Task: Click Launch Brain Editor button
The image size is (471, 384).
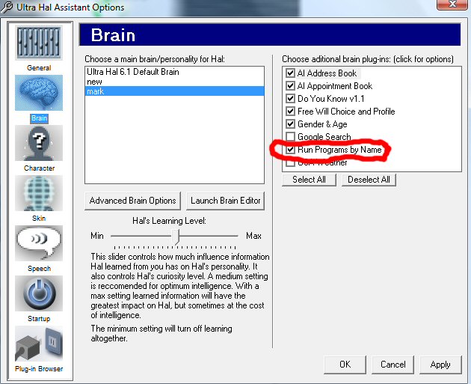Action: 225,201
